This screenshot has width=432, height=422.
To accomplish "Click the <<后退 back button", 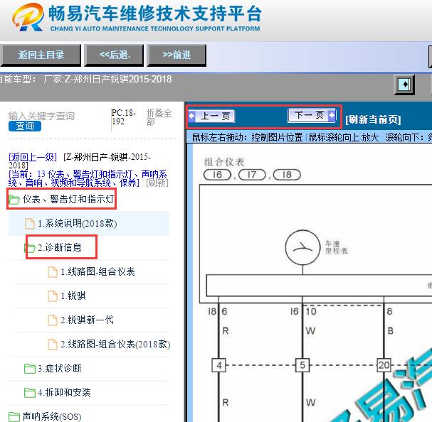I will pos(115,55).
